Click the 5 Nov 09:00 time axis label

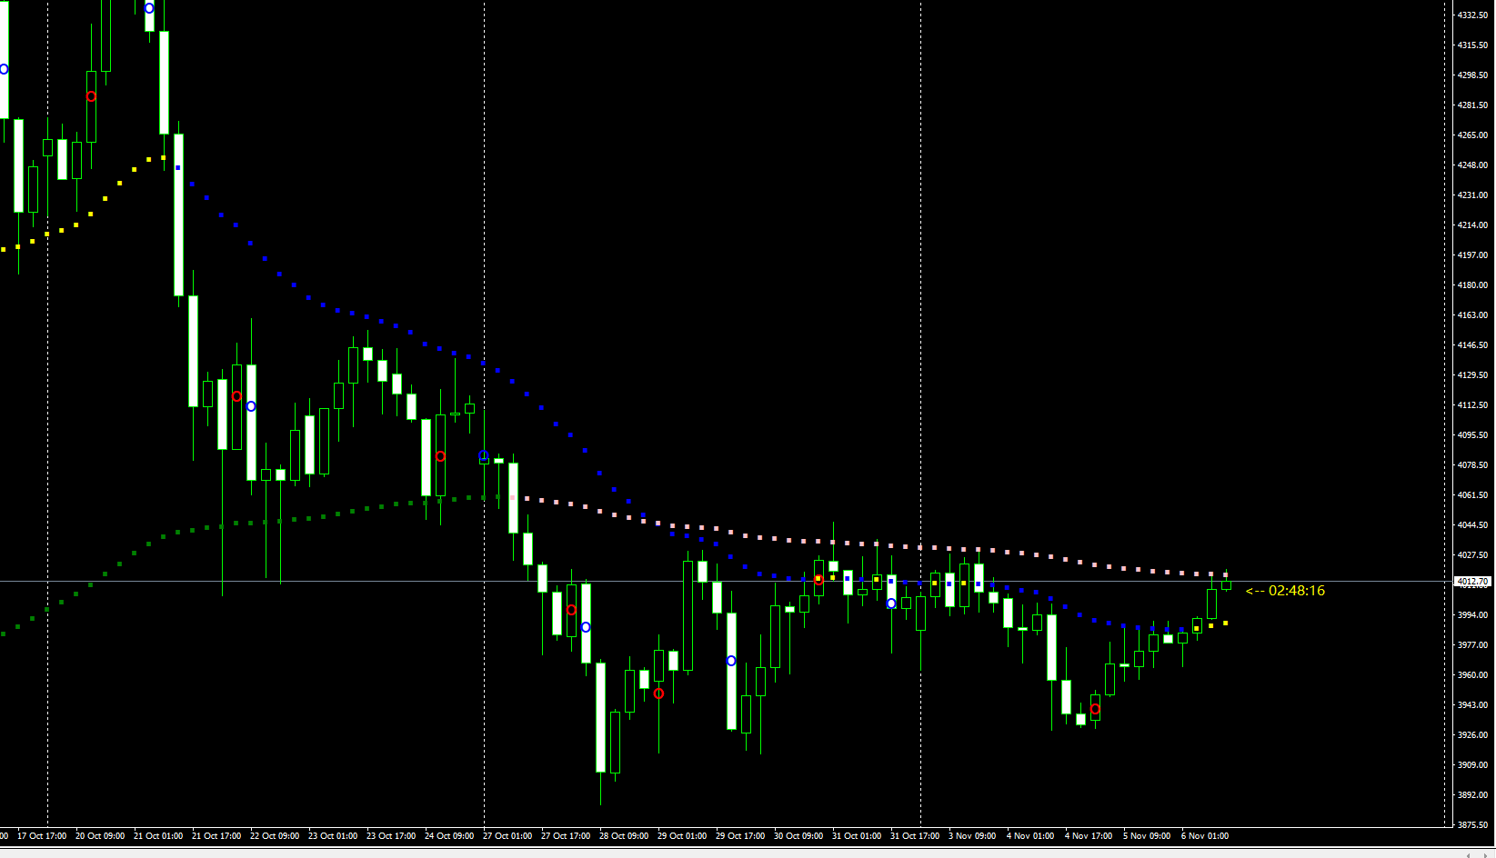tap(1147, 836)
